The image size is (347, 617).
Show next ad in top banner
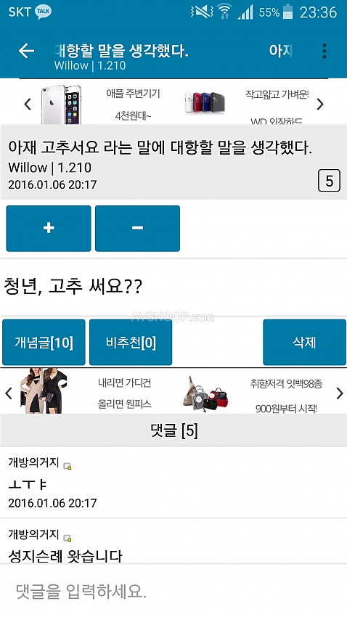point(320,105)
